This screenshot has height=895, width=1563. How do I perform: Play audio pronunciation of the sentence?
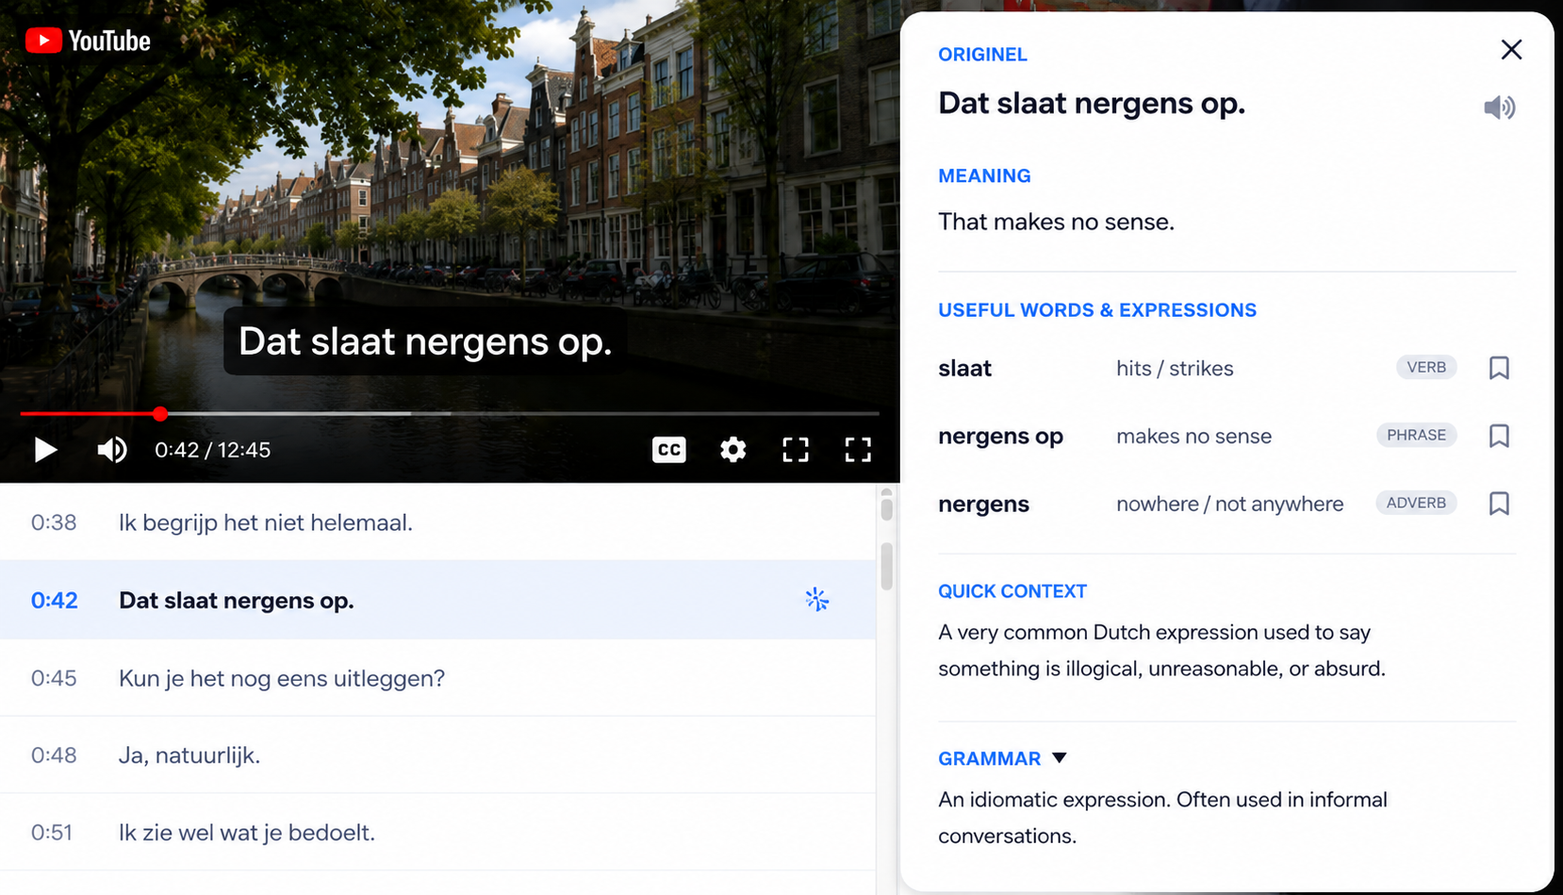(x=1499, y=108)
